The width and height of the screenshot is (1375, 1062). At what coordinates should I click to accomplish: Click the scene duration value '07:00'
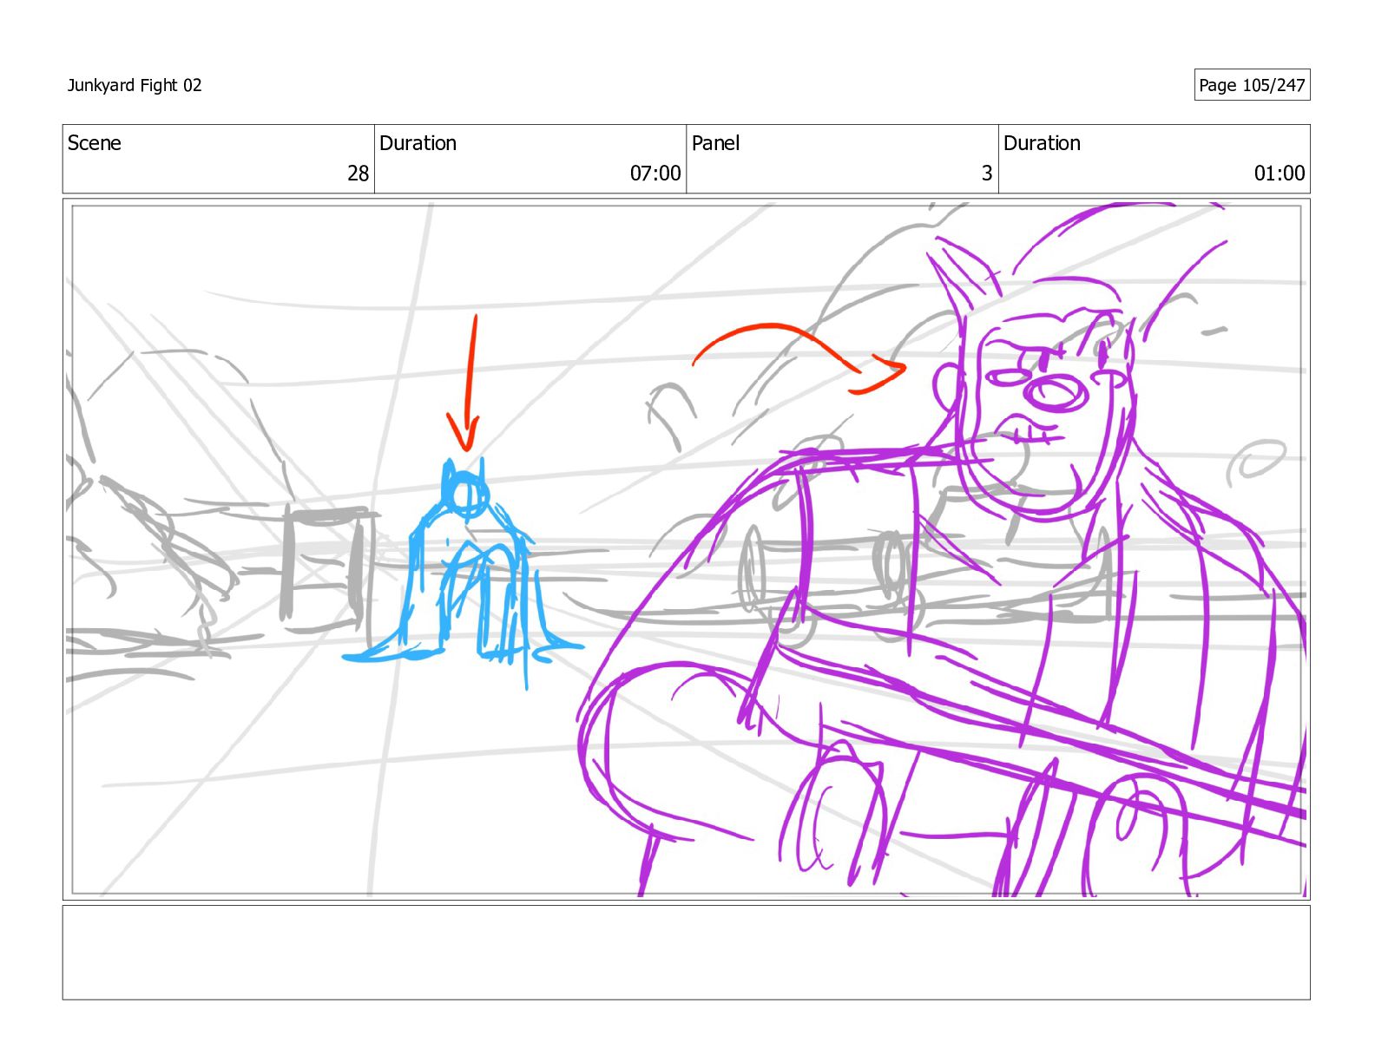(655, 174)
